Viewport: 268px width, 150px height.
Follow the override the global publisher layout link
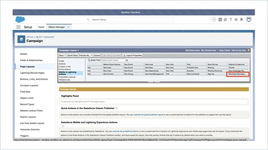[148, 115]
